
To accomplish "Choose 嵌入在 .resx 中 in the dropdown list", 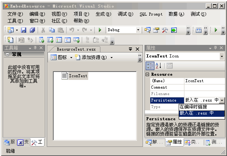I will point(202,113).
